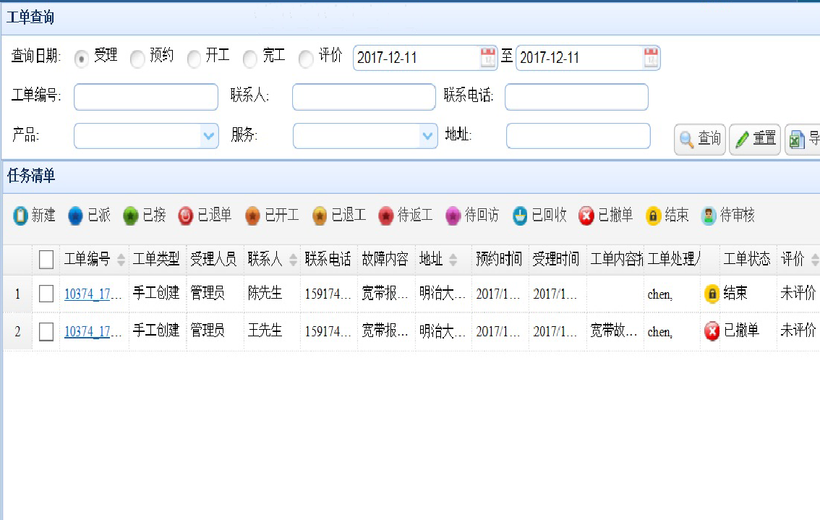Select the 预约 radio button
The width and height of the screenshot is (820, 520).
(x=137, y=59)
